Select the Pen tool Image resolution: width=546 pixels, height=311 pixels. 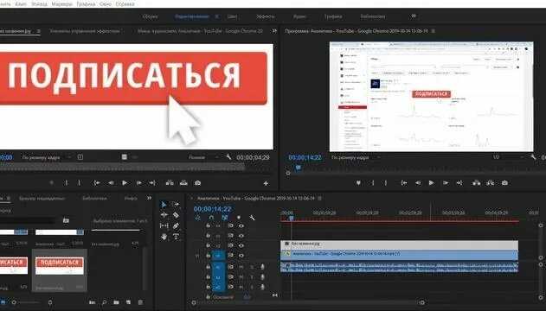pyautogui.click(x=176, y=225)
